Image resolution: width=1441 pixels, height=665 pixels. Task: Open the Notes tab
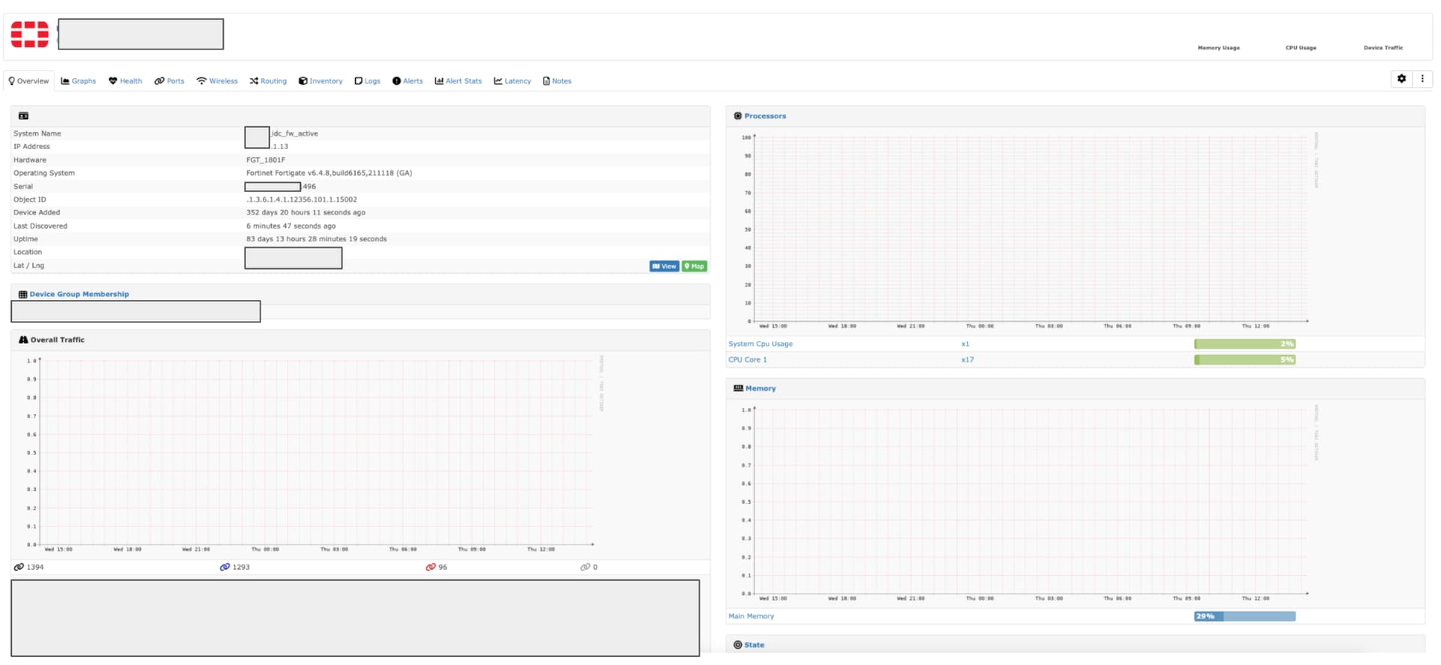pyautogui.click(x=557, y=81)
